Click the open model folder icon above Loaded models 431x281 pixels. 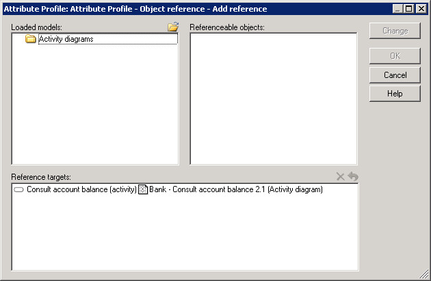point(173,27)
